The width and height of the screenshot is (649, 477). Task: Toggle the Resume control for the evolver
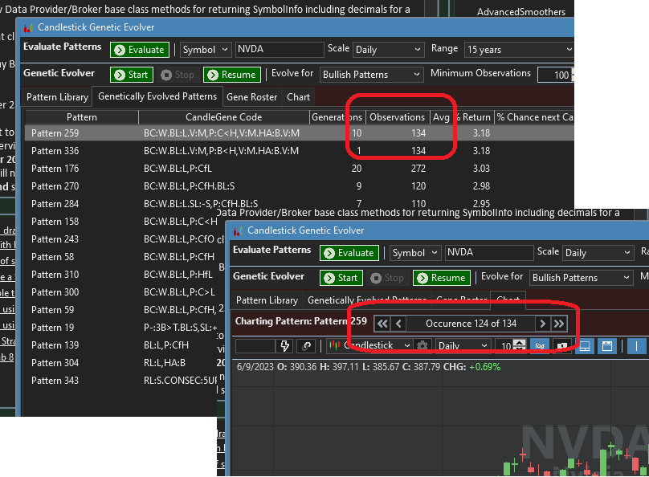(231, 74)
